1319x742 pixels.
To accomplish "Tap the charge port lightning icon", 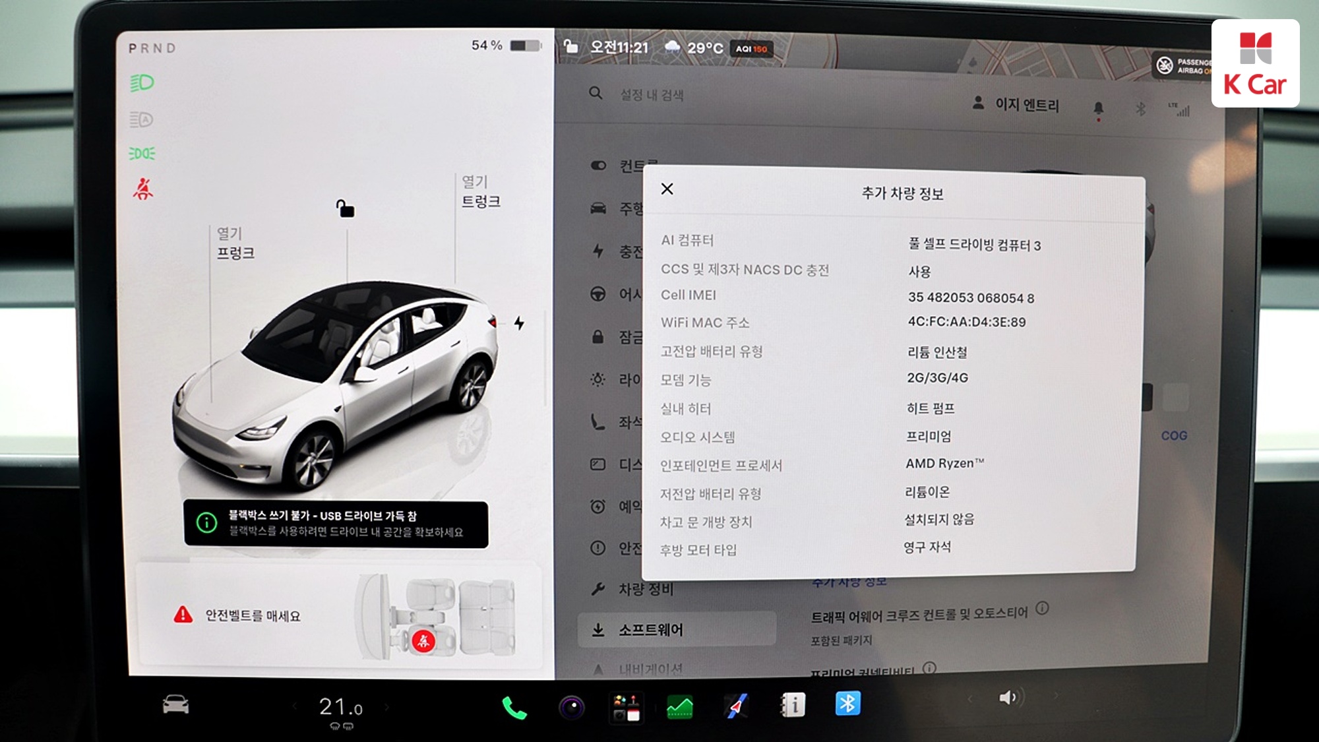I will point(520,323).
